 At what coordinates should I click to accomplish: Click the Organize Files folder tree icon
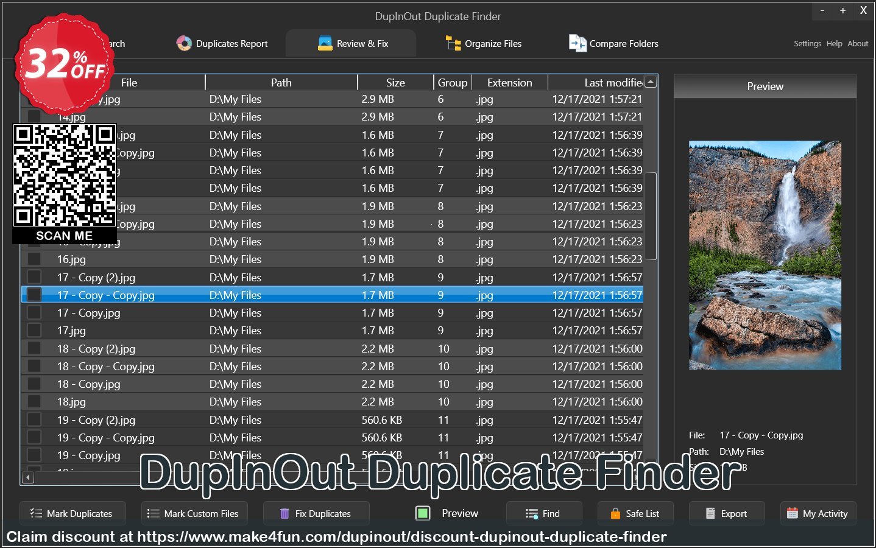[x=453, y=43]
